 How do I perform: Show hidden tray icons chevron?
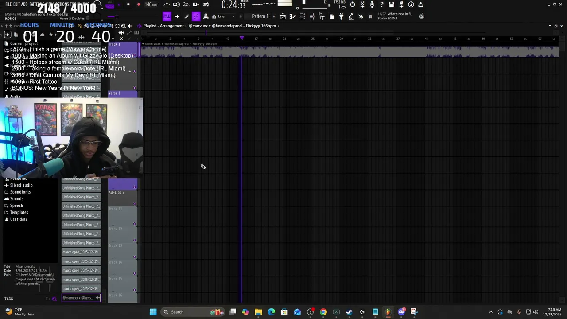(490, 312)
